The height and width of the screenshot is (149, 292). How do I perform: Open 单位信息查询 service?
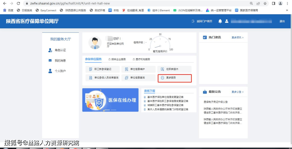point(138,78)
